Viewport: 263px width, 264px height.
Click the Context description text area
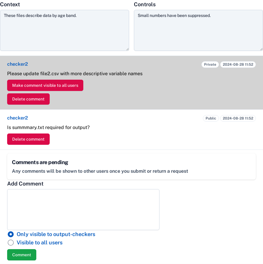(65, 30)
